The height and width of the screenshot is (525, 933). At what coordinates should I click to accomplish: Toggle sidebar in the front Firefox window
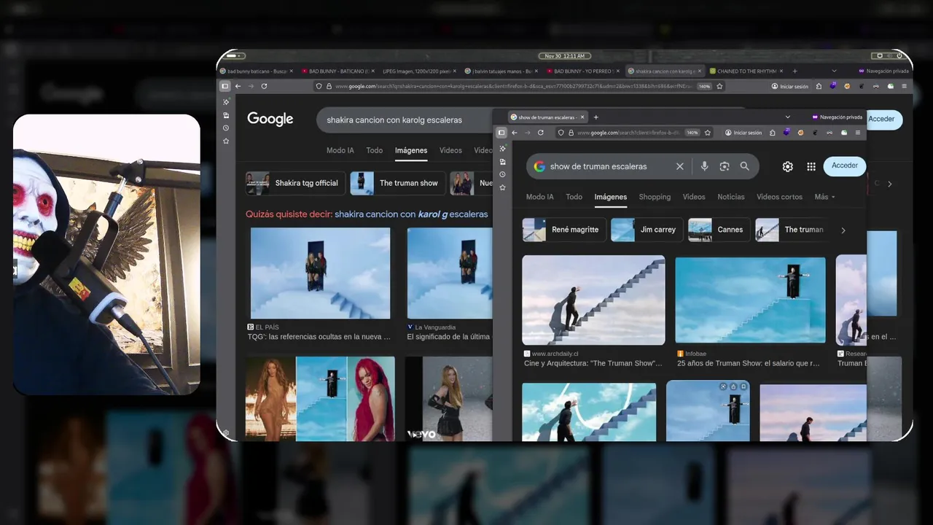click(x=501, y=133)
